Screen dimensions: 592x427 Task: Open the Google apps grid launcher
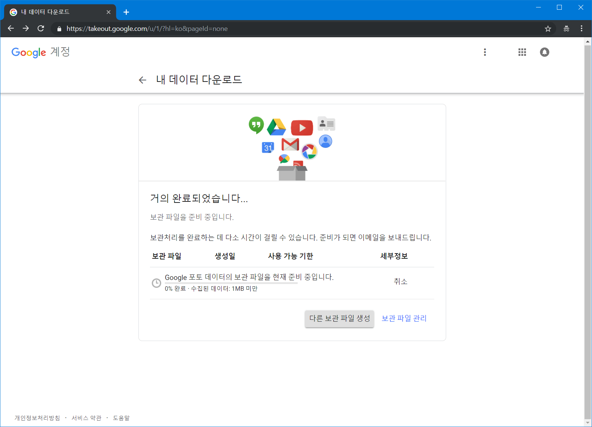point(522,52)
